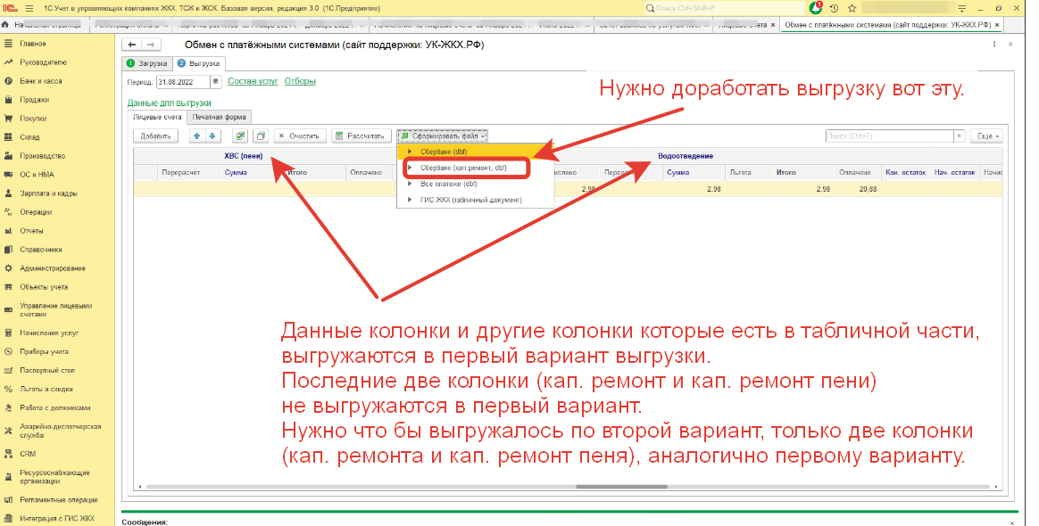The height and width of the screenshot is (526, 1039).
Task: Click the notifications bell icon
Action: pyautogui.click(x=816, y=7)
